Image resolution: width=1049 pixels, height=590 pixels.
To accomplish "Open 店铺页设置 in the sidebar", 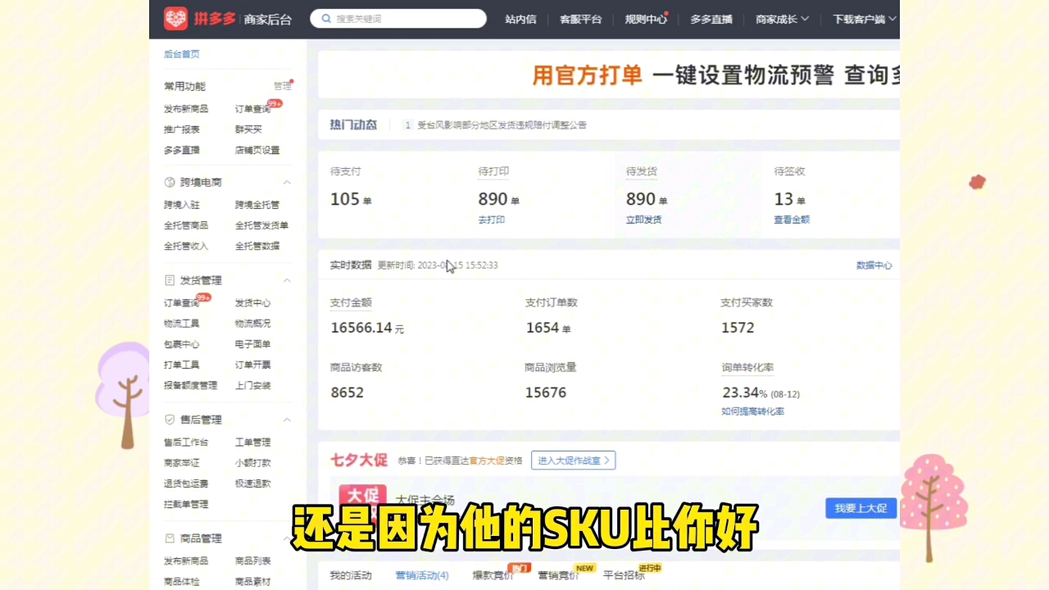I will 257,150.
